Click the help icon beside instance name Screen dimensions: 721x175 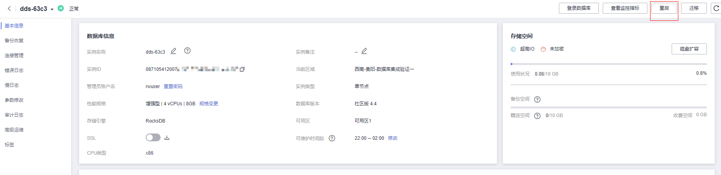coord(187,51)
